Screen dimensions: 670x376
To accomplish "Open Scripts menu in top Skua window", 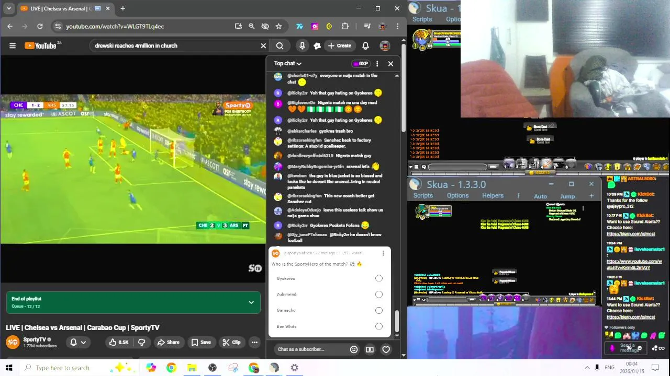I will pyautogui.click(x=422, y=19).
